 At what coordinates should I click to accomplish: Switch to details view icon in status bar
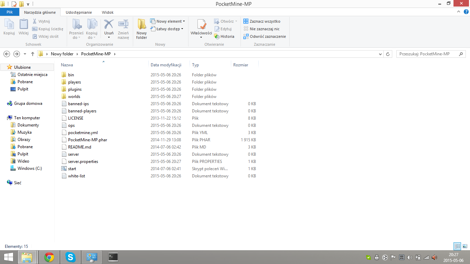[x=457, y=246]
